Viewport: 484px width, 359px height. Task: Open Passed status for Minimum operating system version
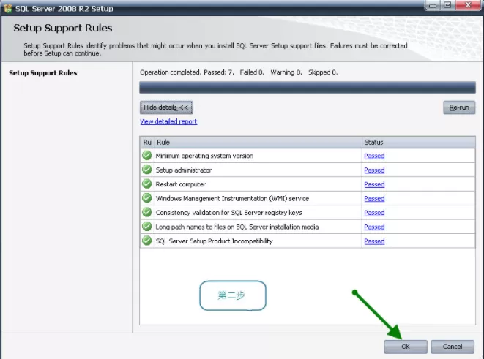click(374, 156)
